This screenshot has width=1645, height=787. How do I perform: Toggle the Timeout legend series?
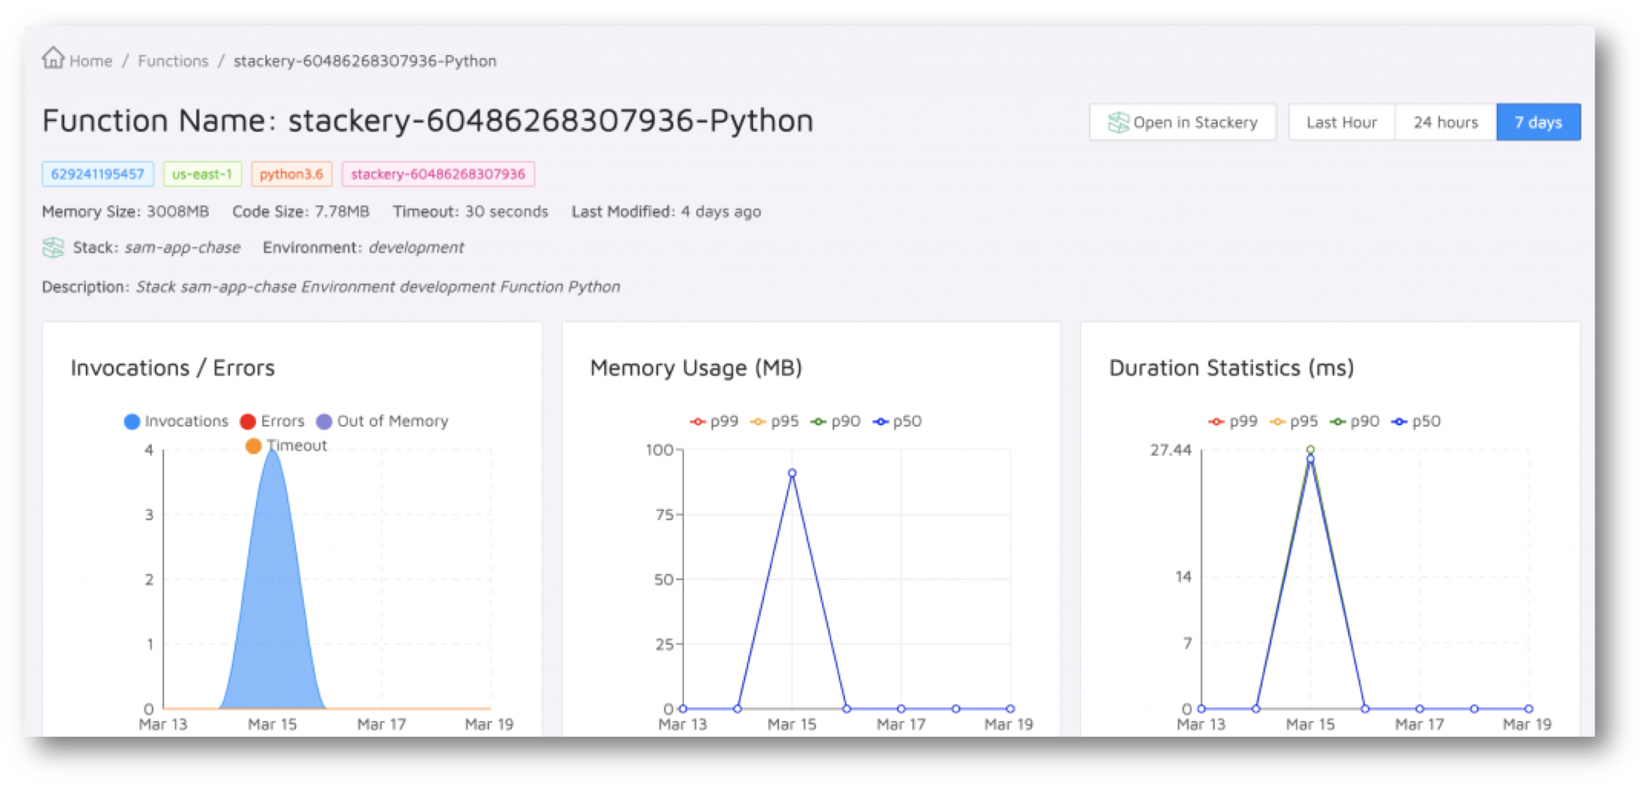coord(286,445)
